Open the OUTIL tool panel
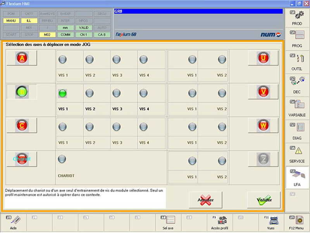Image resolution: width=310 pixels, height=233 pixels. (297, 63)
